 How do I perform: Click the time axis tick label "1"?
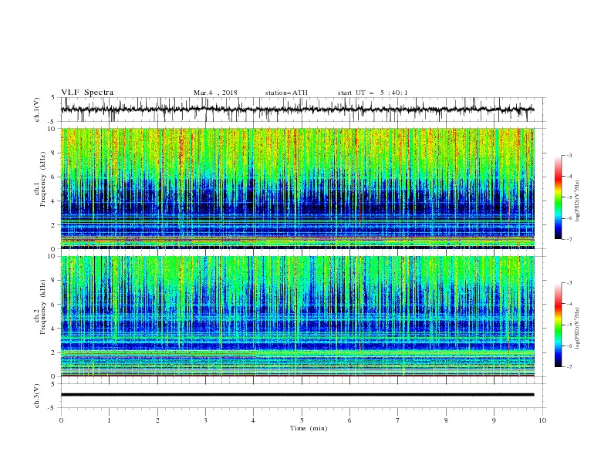pyautogui.click(x=109, y=420)
